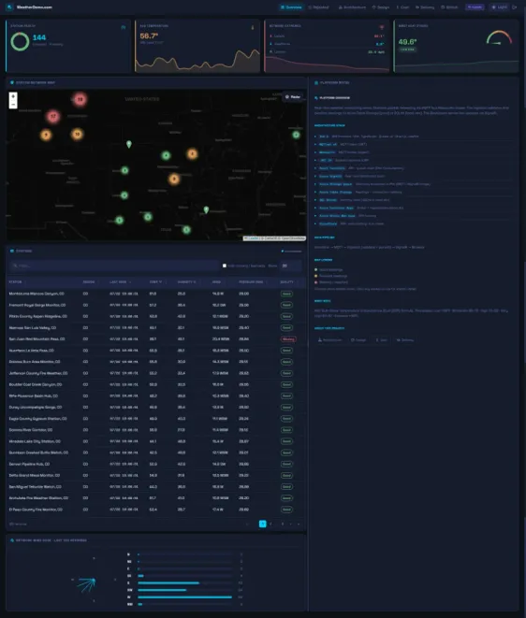Click the Network Extremes card icon
526x618 pixels.
[x=382, y=27]
